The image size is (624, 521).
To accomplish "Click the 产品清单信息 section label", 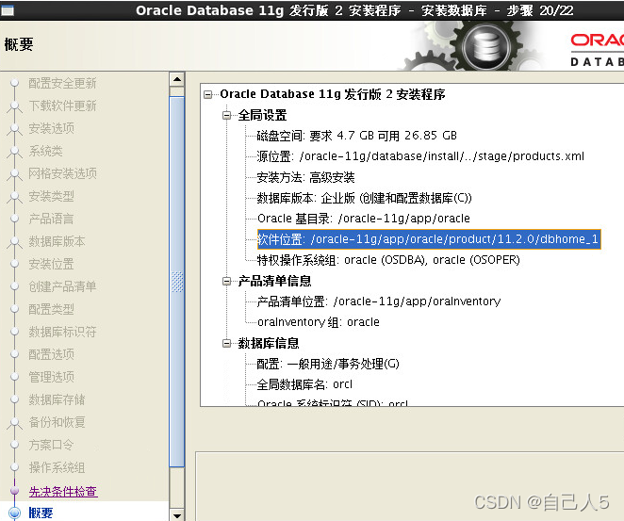I will click(x=274, y=281).
